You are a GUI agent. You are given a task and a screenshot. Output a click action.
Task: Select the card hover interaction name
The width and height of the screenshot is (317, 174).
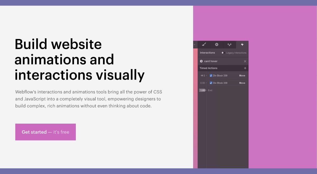coord(211,61)
